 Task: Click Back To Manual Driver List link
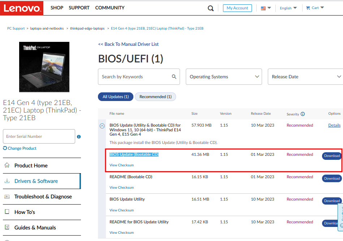tap(128, 44)
